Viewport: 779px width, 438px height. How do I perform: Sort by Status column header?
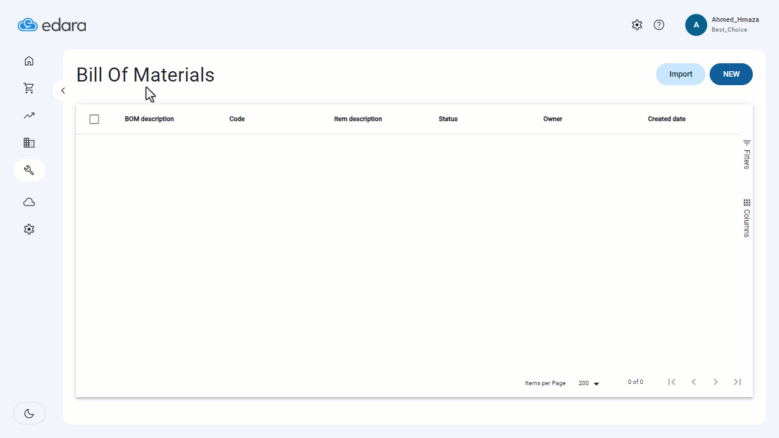pos(448,119)
